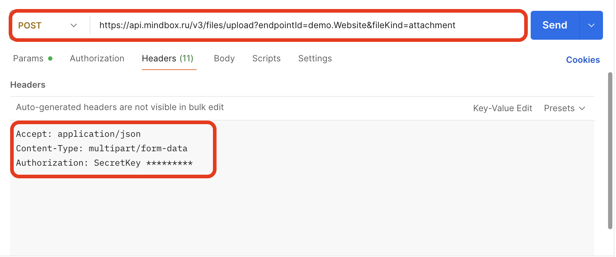Click the Send button
This screenshot has width=616, height=257.
tap(554, 25)
